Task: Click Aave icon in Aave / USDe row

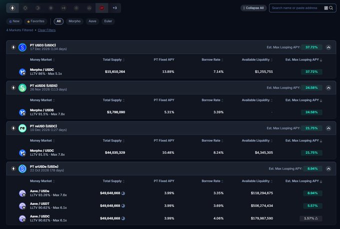Action: pyautogui.click(x=22, y=193)
